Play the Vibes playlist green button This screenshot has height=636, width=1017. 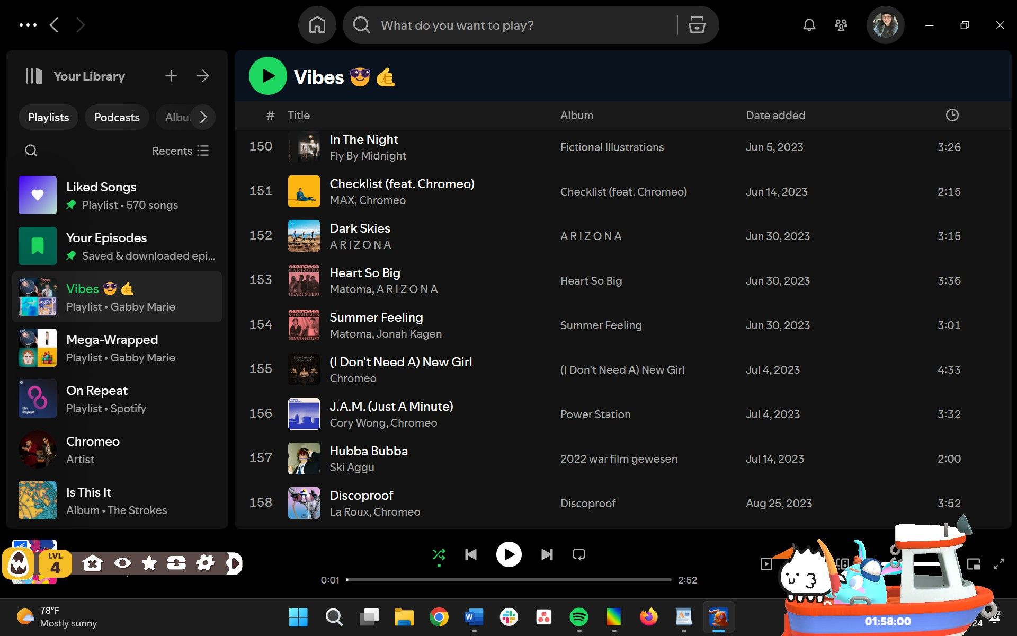267,76
